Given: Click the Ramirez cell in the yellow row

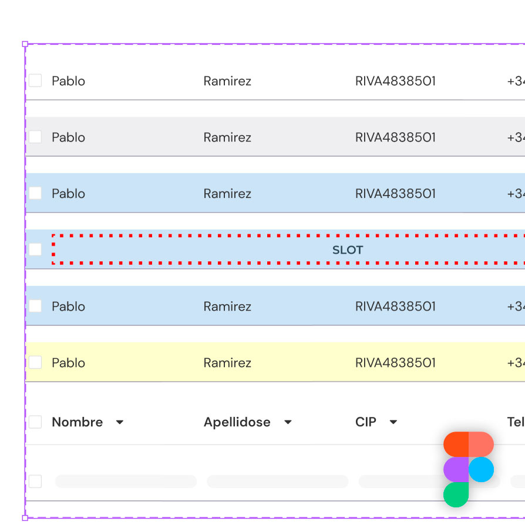Looking at the screenshot, I should click(227, 362).
